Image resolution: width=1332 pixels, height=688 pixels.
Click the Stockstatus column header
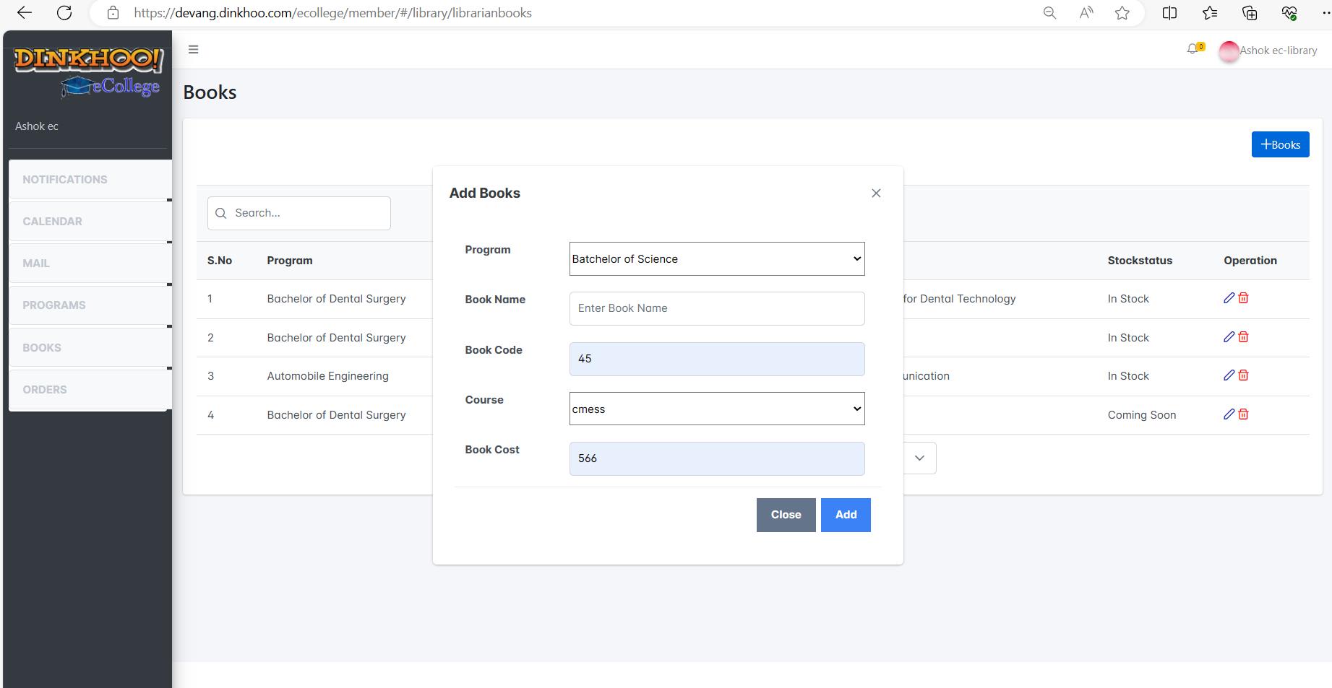1140,261
